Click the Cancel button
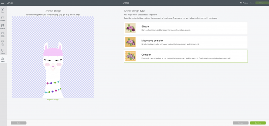The image size is (269, 126). click(241, 123)
